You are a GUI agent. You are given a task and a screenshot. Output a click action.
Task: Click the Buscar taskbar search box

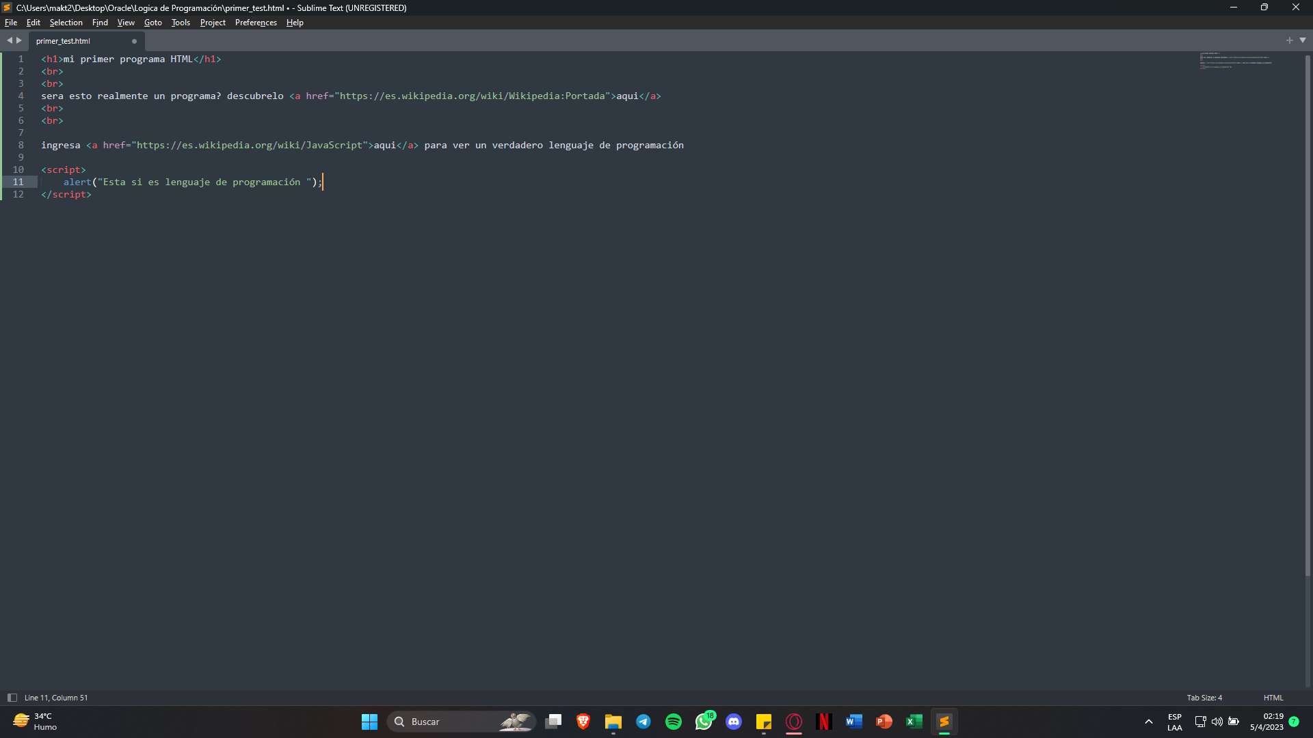pyautogui.click(x=462, y=722)
